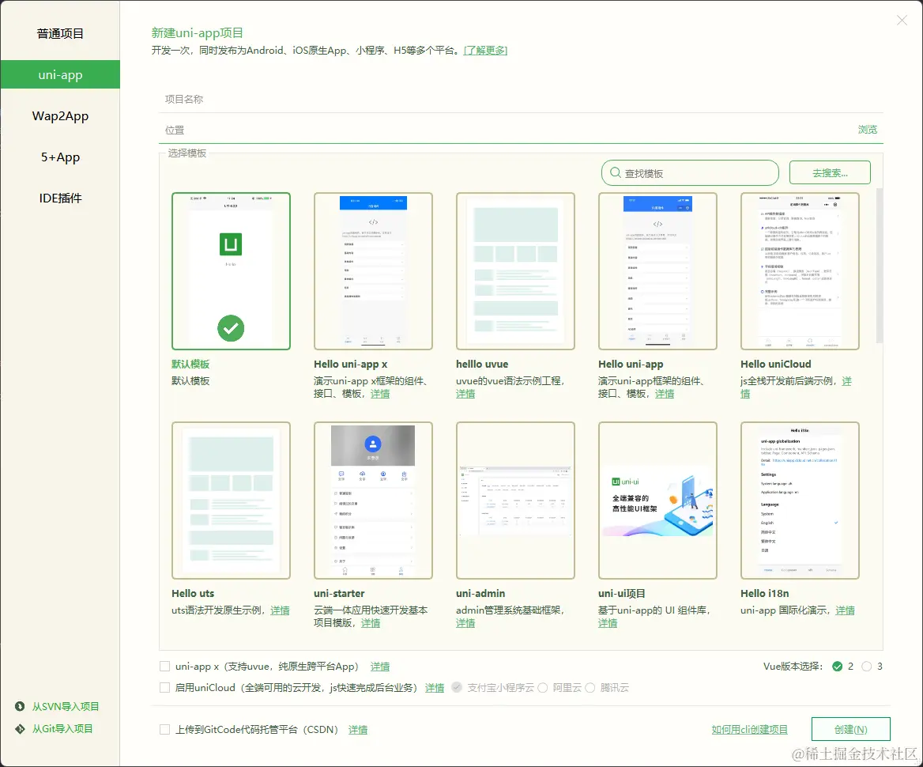Select 腾讯云 radio option
Image resolution: width=923 pixels, height=767 pixels.
pos(590,687)
